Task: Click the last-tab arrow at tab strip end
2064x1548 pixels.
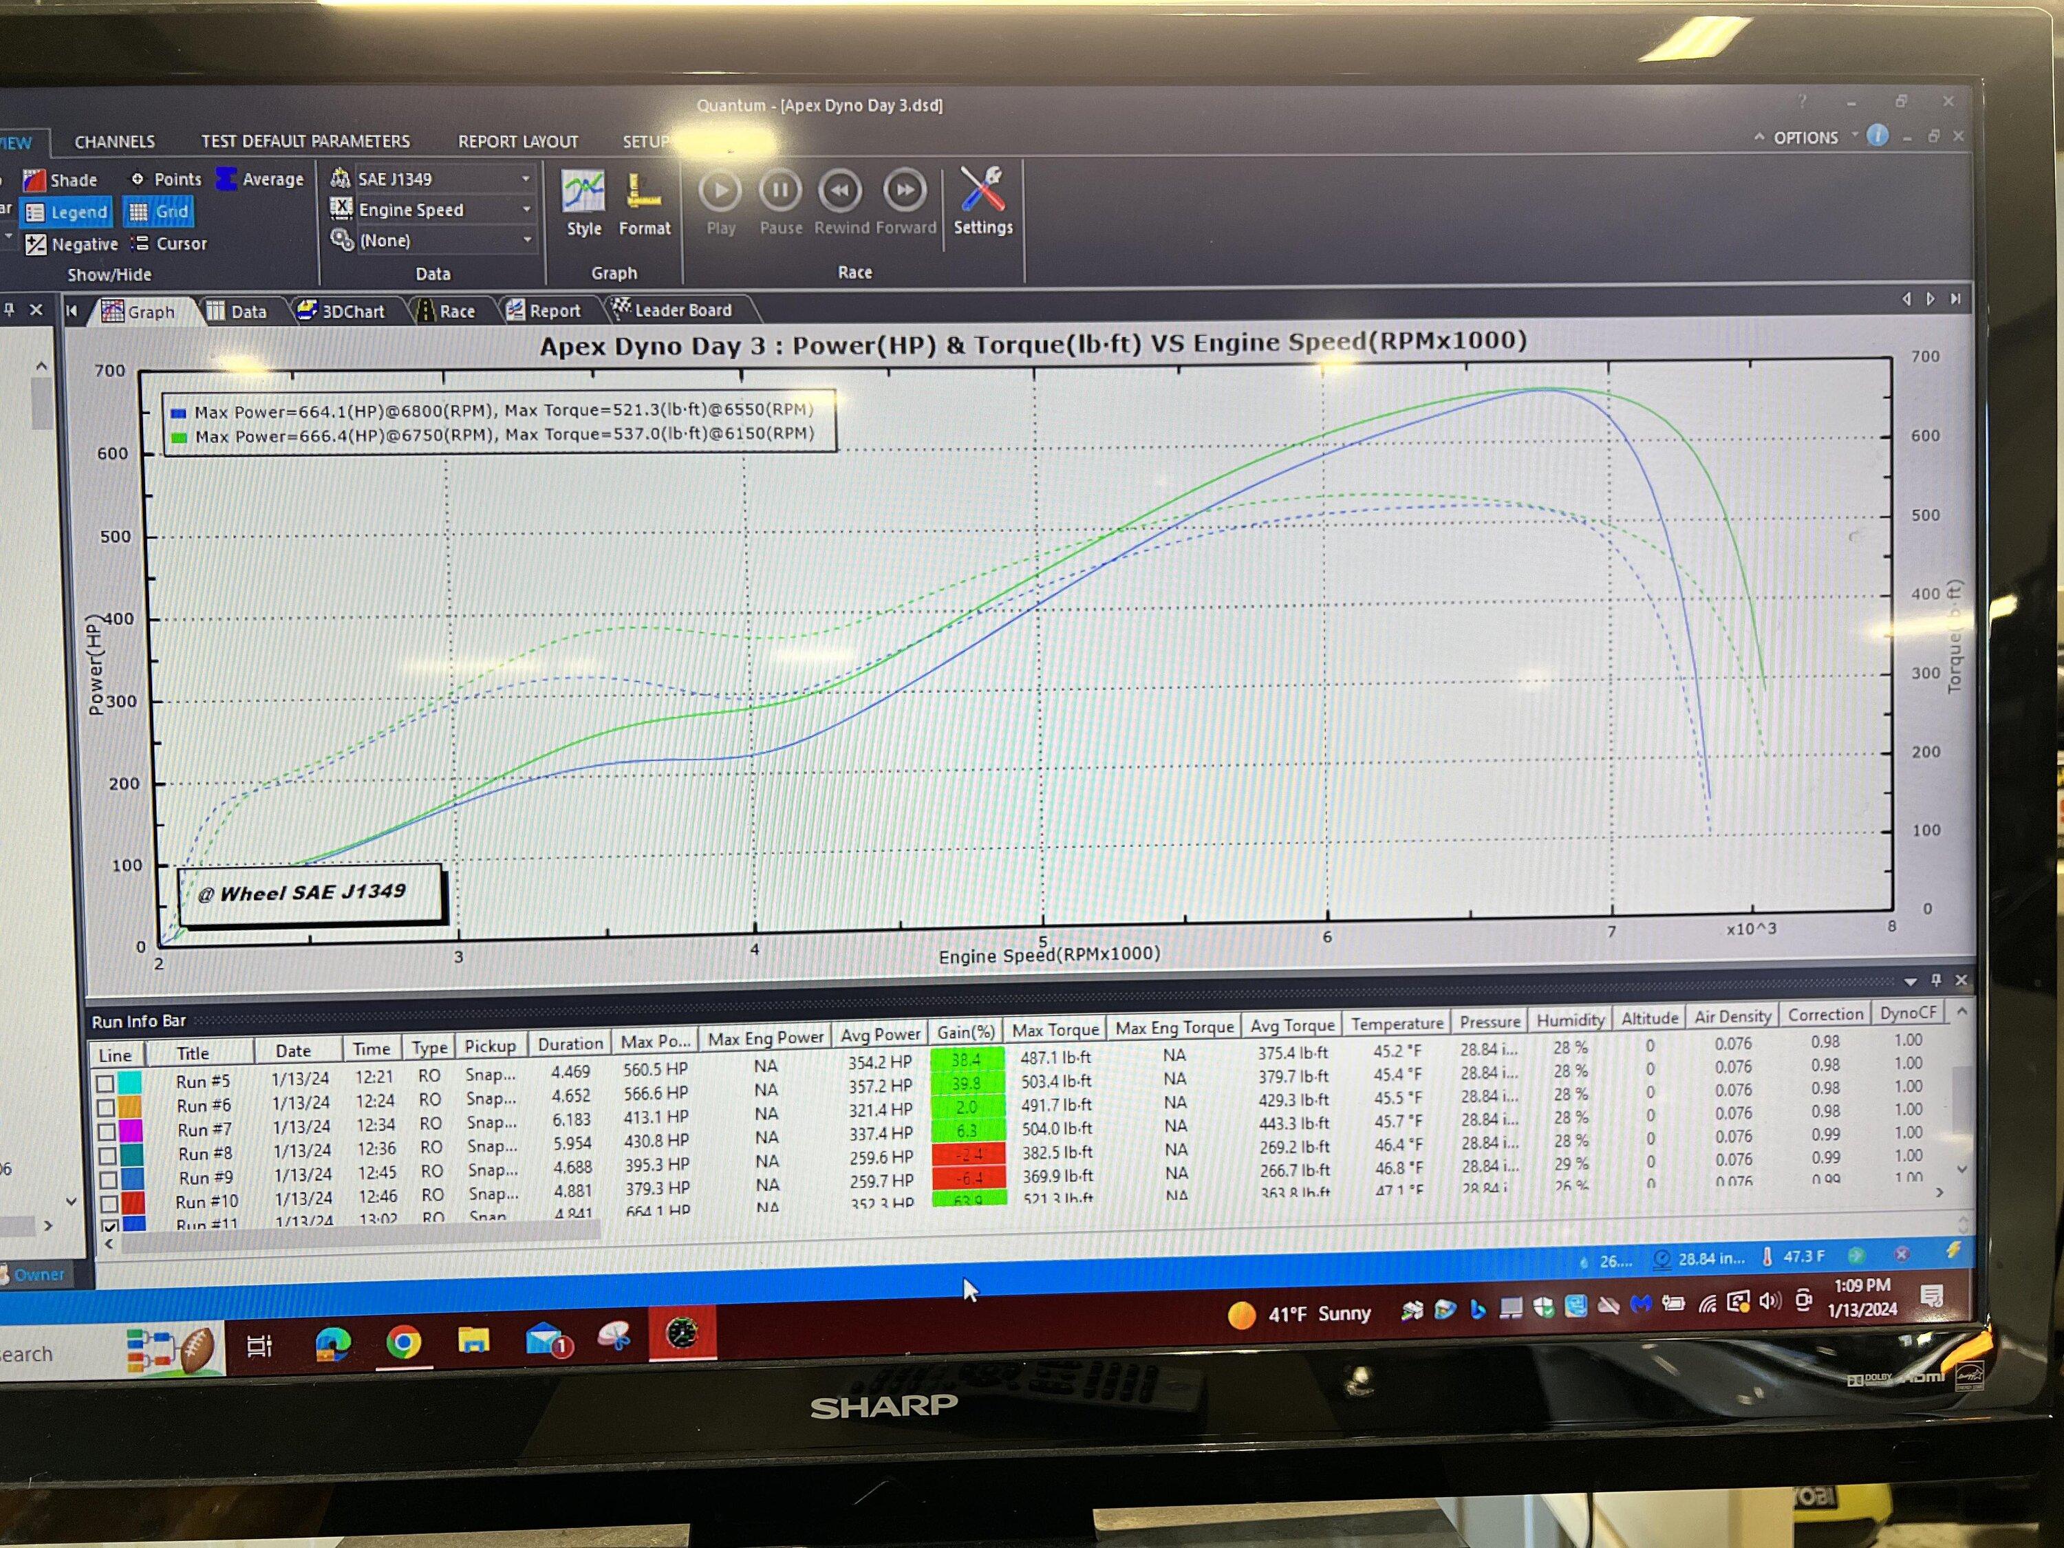Action: 1956,299
